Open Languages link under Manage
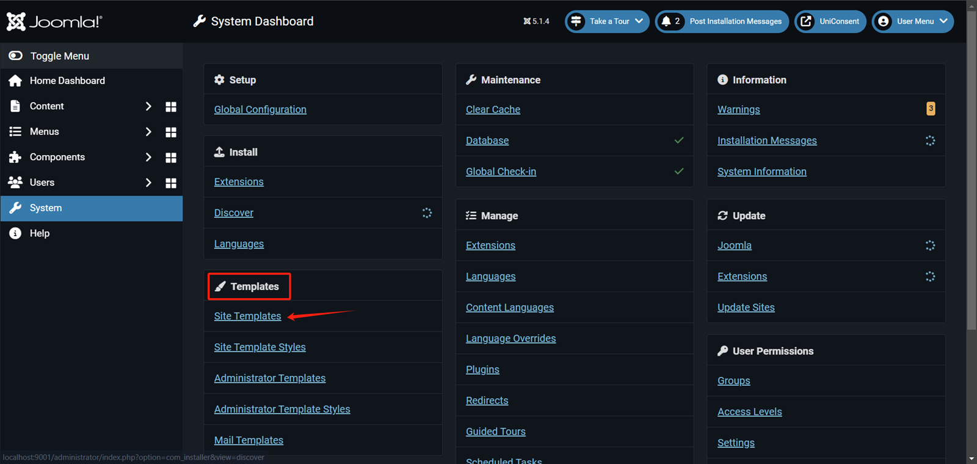 coord(490,277)
